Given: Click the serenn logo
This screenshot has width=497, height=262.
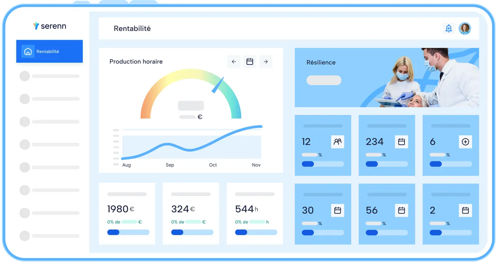Looking at the screenshot, I should point(49,26).
